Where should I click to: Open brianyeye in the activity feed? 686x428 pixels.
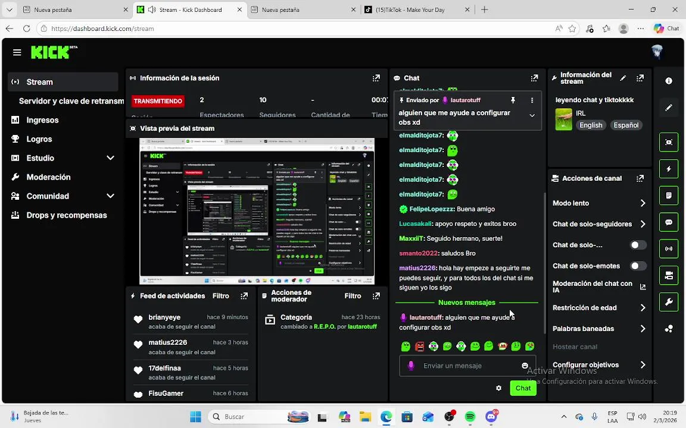(x=164, y=317)
